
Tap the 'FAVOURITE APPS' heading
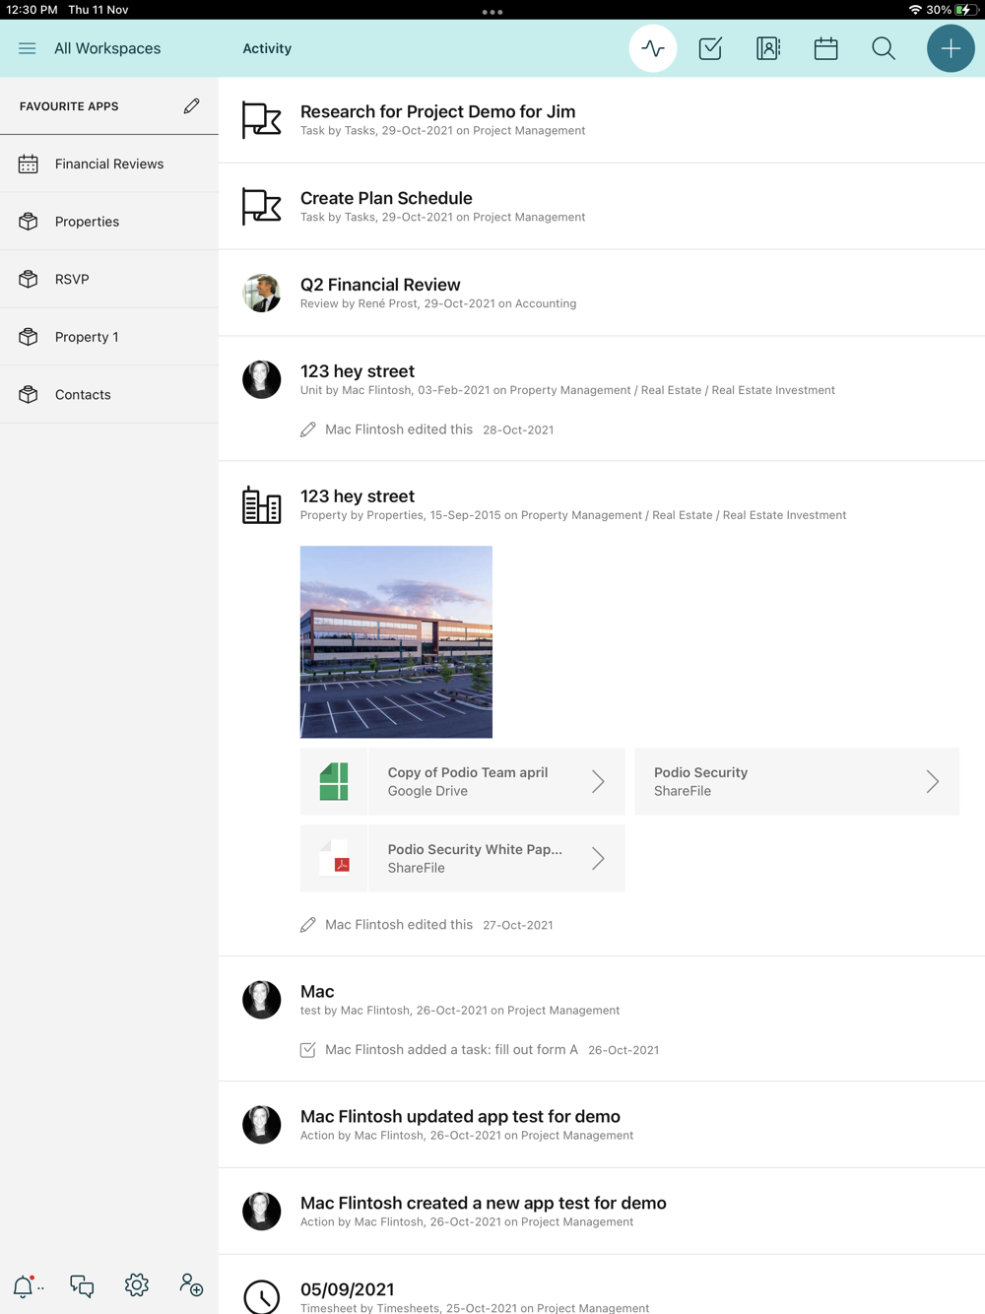tap(69, 106)
